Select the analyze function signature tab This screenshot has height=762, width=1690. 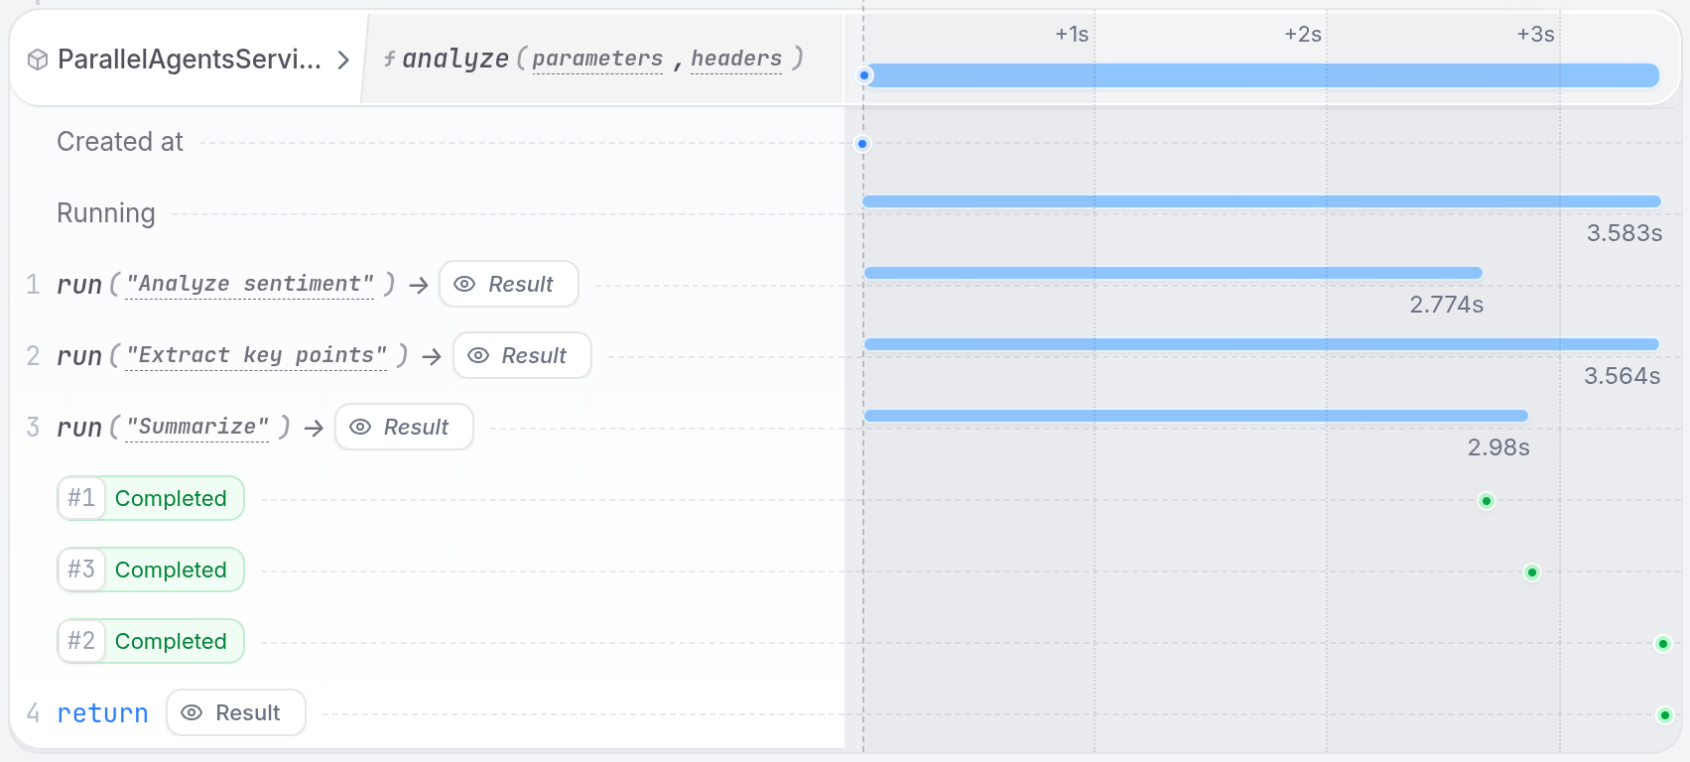(595, 58)
